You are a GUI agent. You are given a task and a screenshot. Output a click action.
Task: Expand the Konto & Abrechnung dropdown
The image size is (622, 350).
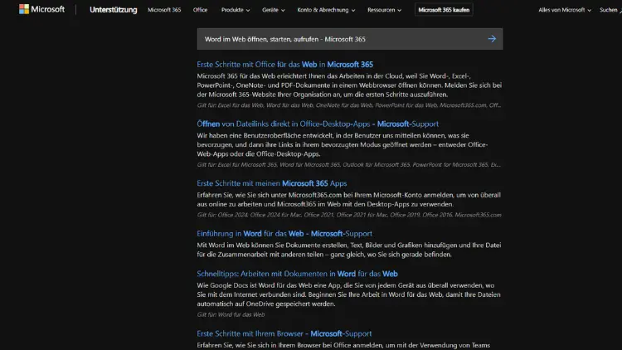click(x=326, y=10)
